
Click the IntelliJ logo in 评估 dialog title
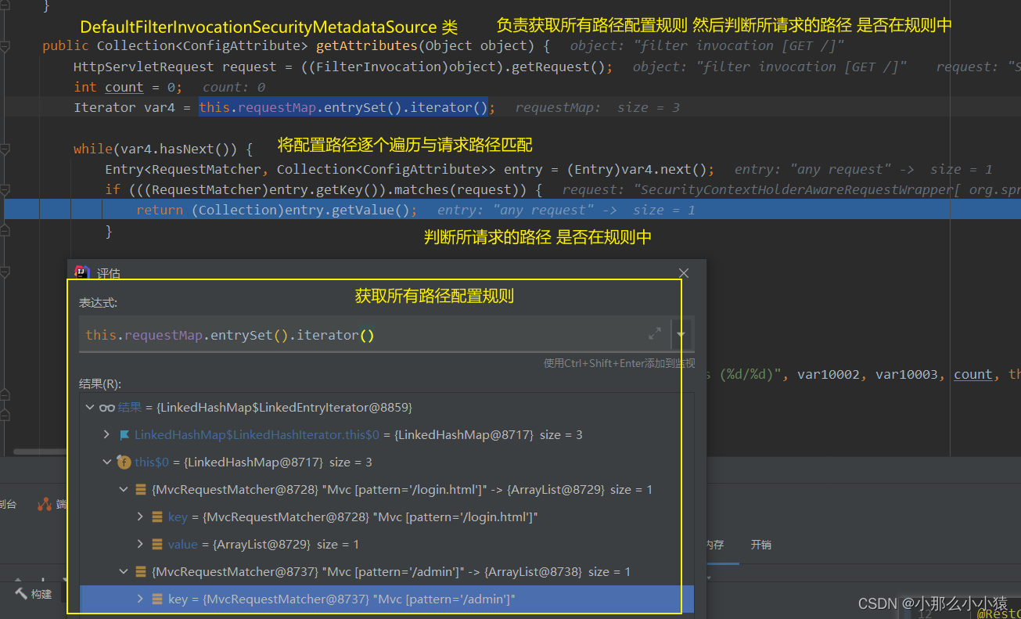[81, 273]
